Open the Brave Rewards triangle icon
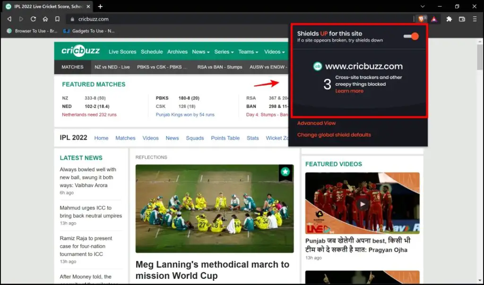 coord(434,19)
